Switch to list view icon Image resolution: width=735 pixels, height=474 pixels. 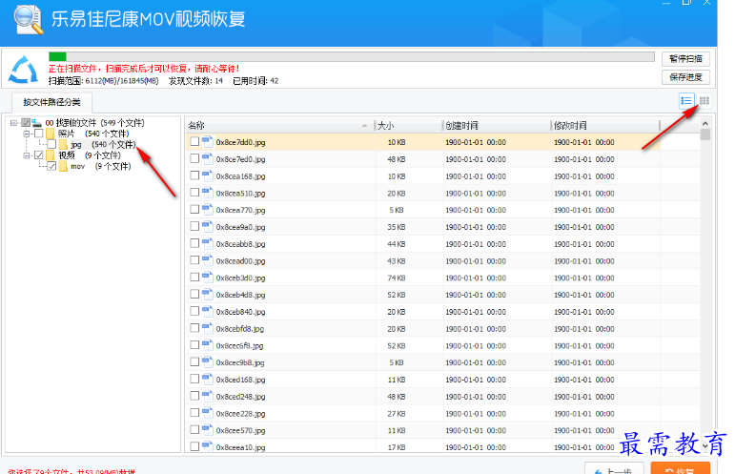point(686,101)
